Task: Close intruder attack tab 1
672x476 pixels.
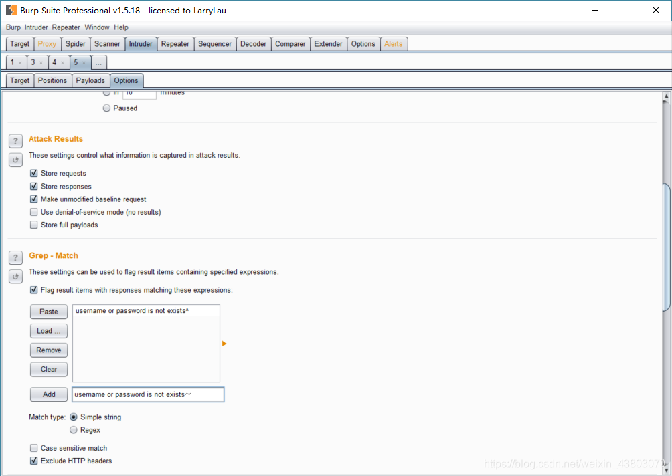Action: pyautogui.click(x=20, y=63)
